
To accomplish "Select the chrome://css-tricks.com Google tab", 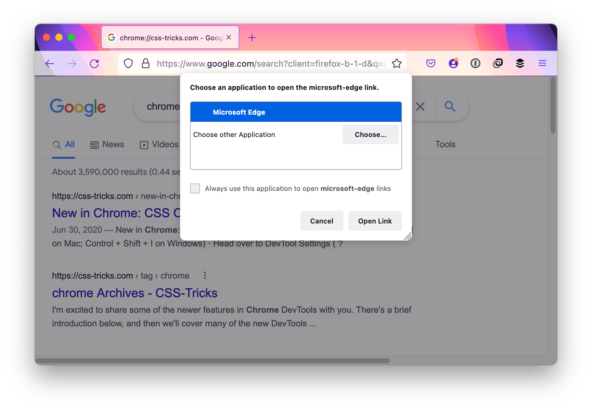I will pos(170,38).
